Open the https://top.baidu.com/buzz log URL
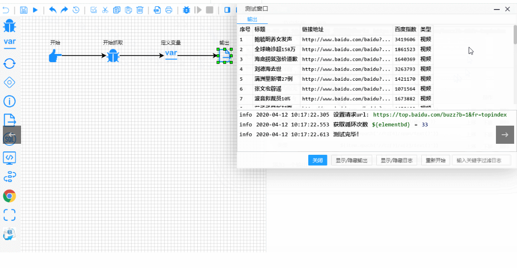This screenshot has width=517, height=268. [x=440, y=115]
